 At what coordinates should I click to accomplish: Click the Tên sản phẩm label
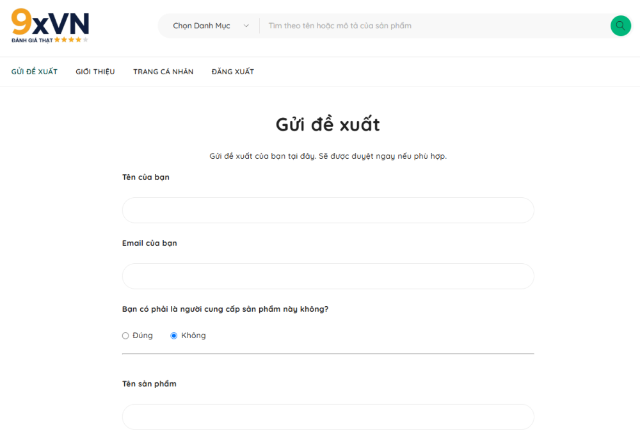tap(149, 384)
